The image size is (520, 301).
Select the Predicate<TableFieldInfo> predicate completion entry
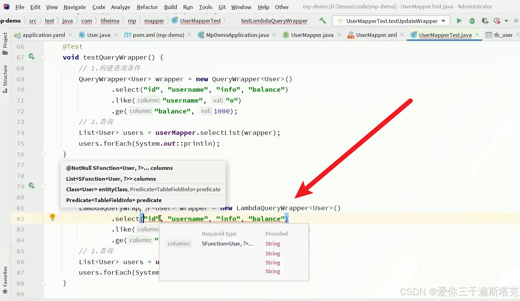114,200
